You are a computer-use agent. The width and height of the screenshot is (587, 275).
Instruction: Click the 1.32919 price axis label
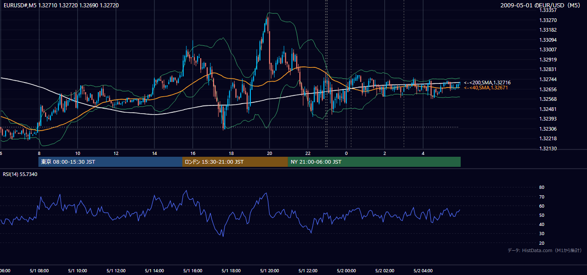(x=548, y=60)
